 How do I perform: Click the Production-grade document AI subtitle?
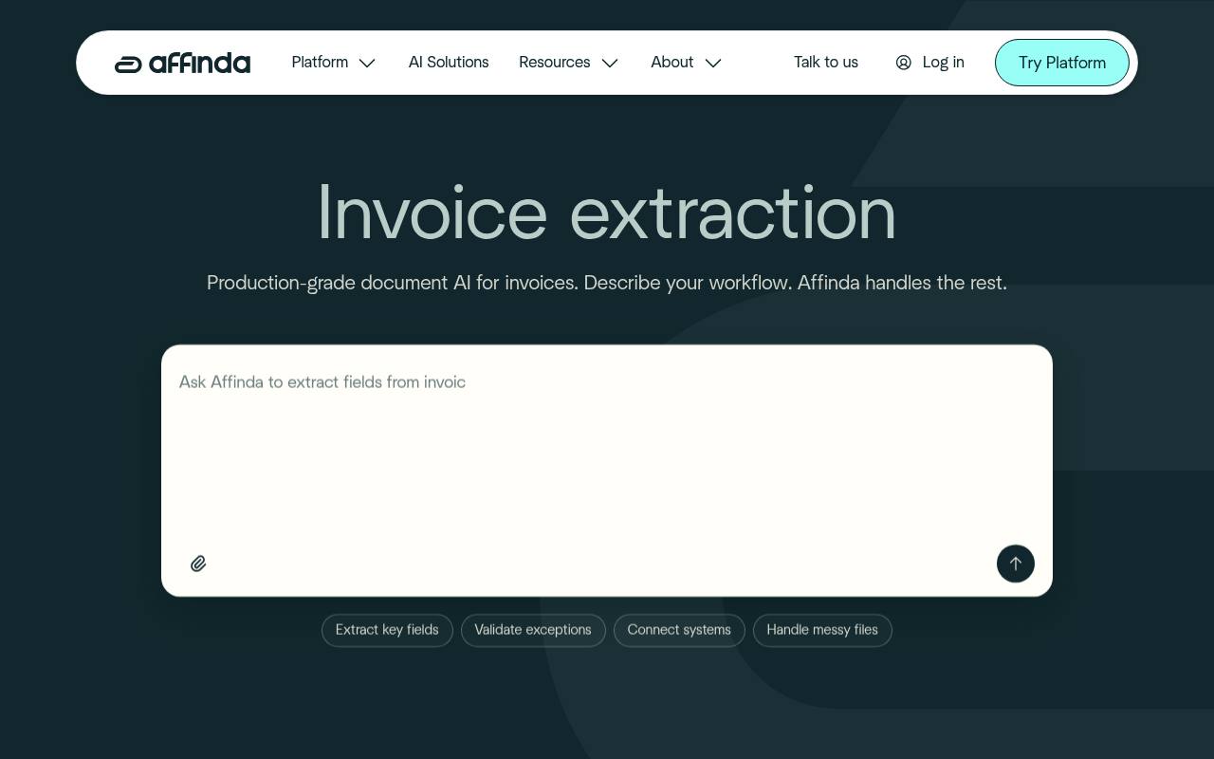pos(607,283)
